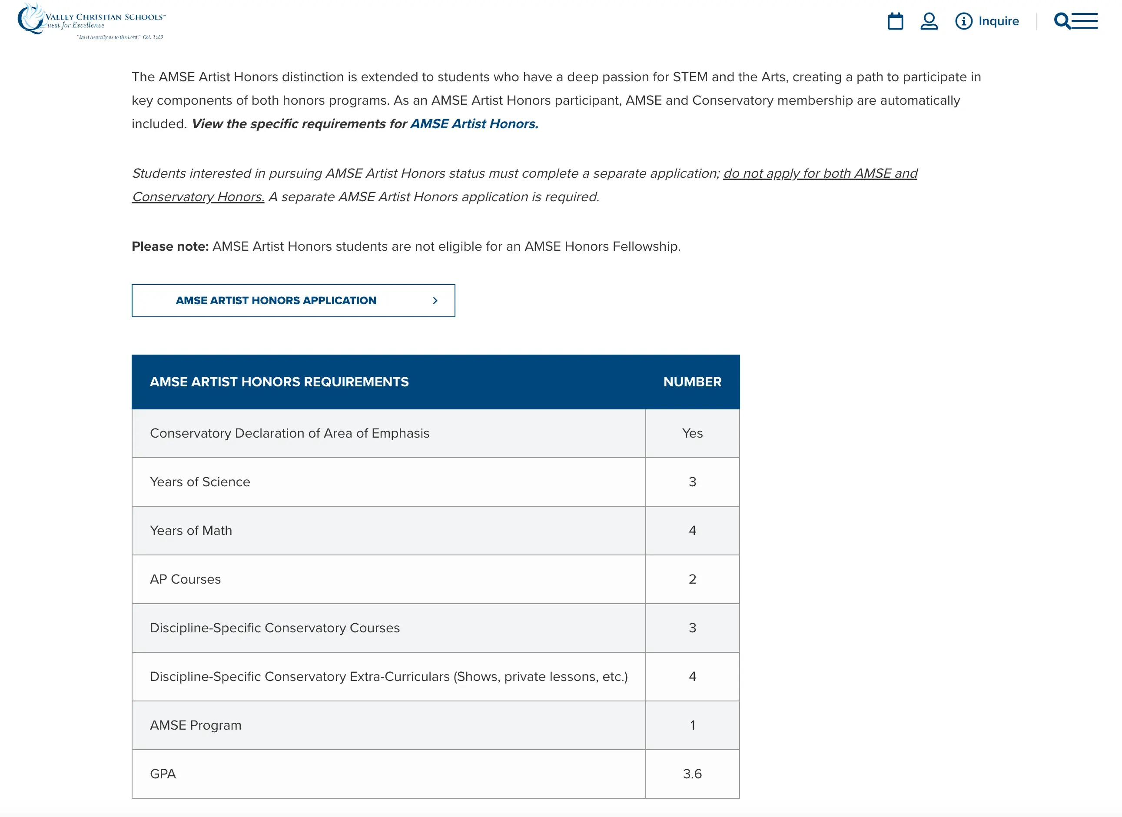Click the AMSE Artist Honors Requirements header
This screenshot has height=817, width=1122.
tap(279, 382)
